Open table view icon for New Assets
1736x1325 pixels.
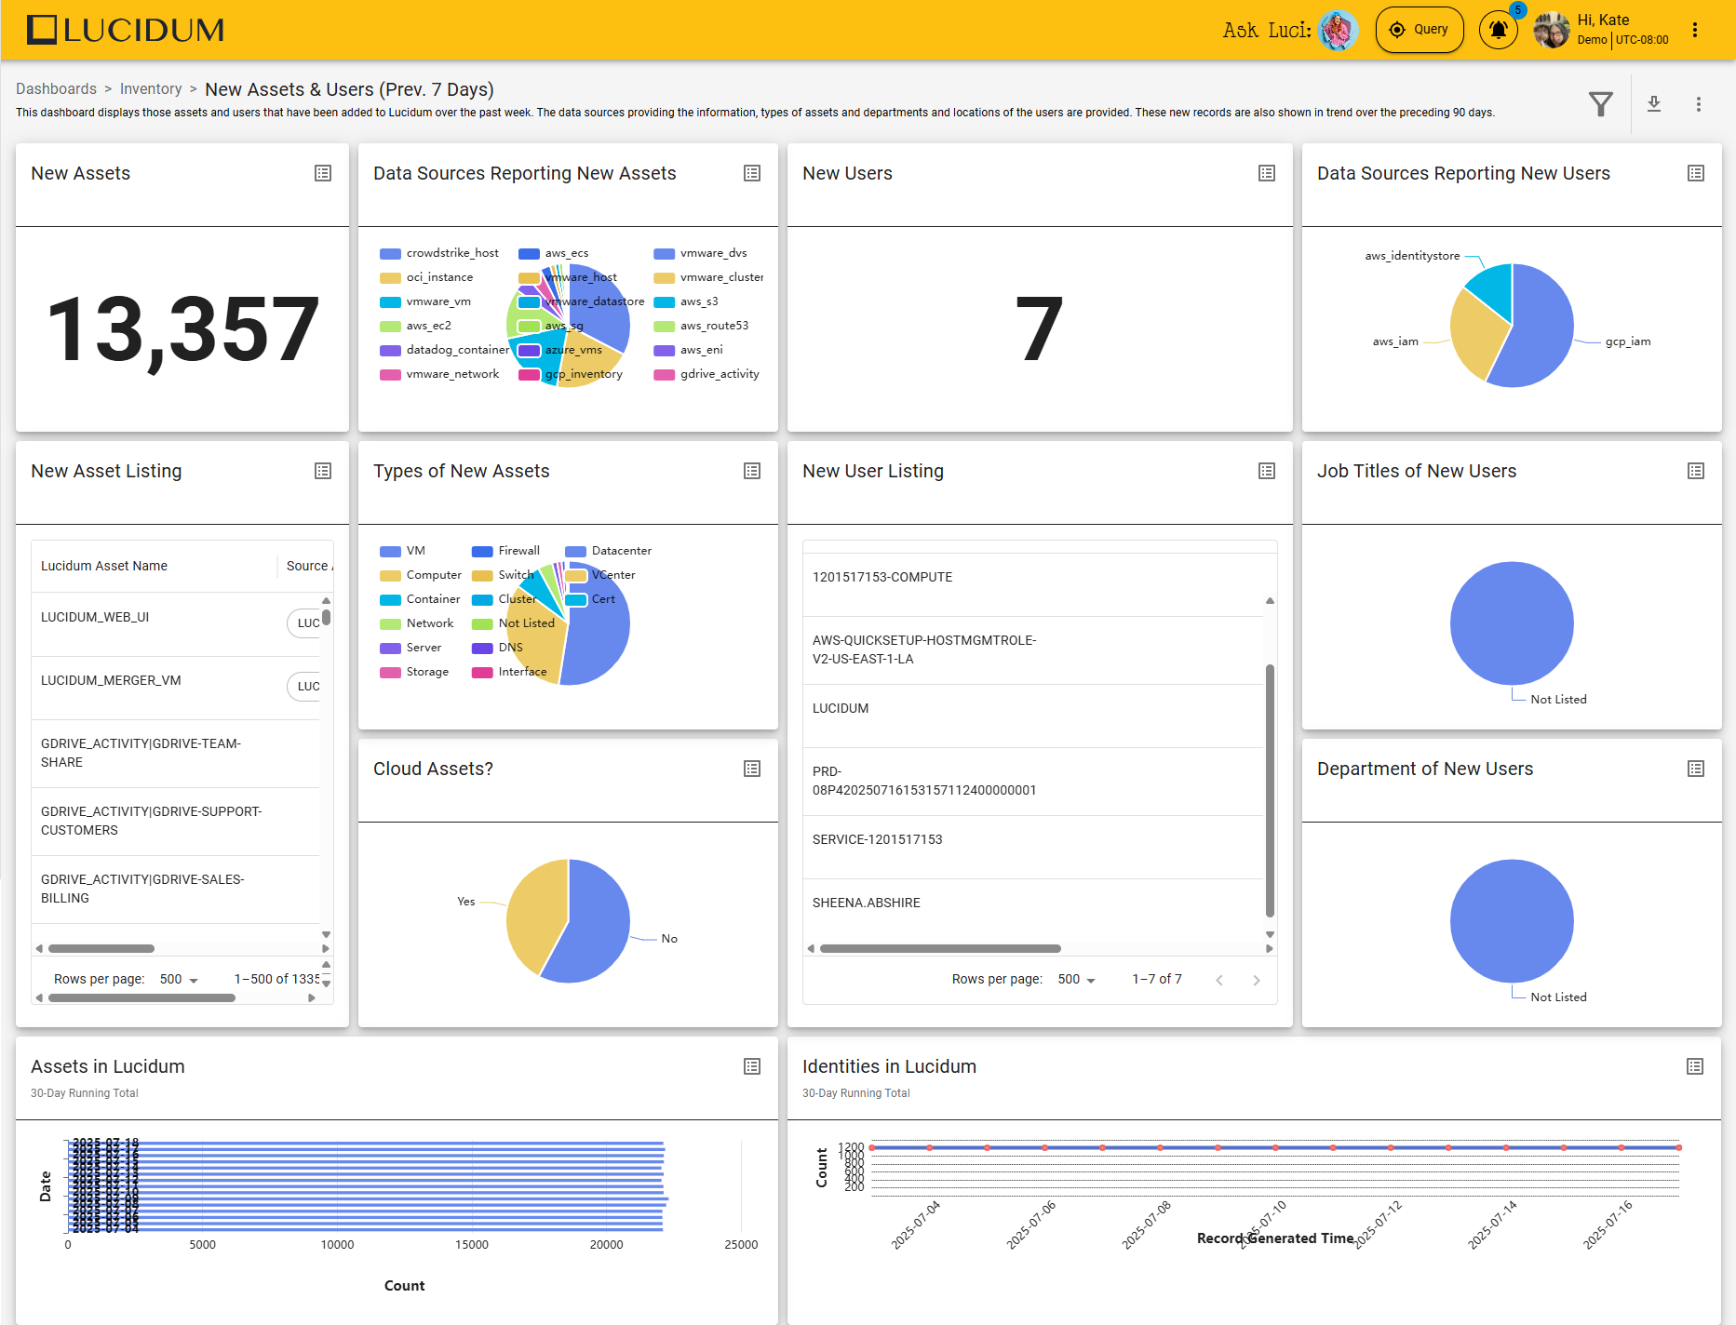tap(323, 173)
